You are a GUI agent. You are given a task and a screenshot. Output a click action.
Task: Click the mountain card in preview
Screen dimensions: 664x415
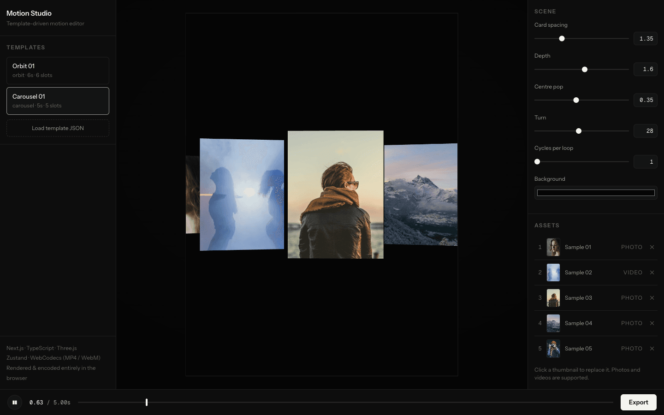point(421,195)
